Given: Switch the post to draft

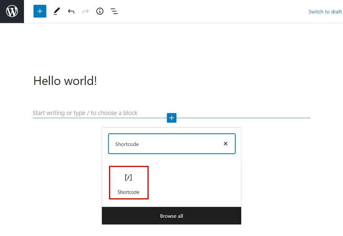Looking at the screenshot, I should tap(325, 11).
